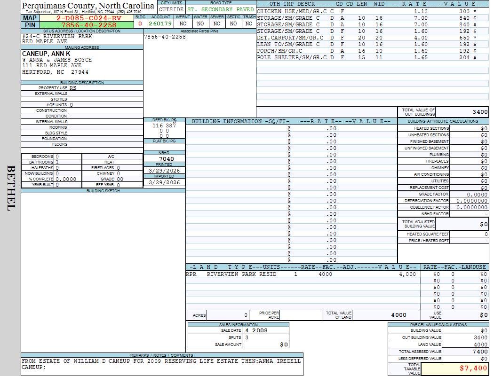Click the sale date field showing 4 2008

(x=256, y=330)
